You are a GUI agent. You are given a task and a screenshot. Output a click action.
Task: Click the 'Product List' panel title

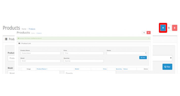(26, 43)
